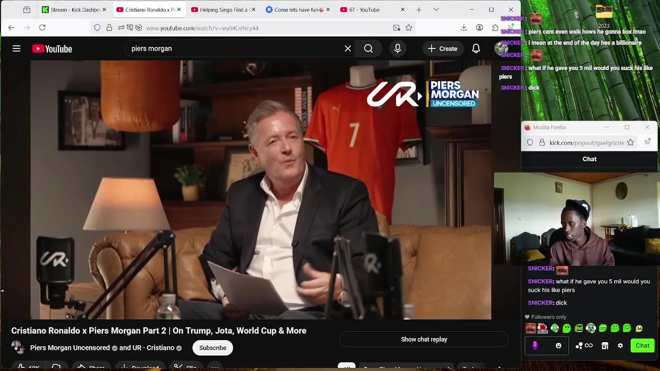Subscribe to Piers Morgan Uncensored
Viewport: 660px width, 371px height.
tap(212, 348)
